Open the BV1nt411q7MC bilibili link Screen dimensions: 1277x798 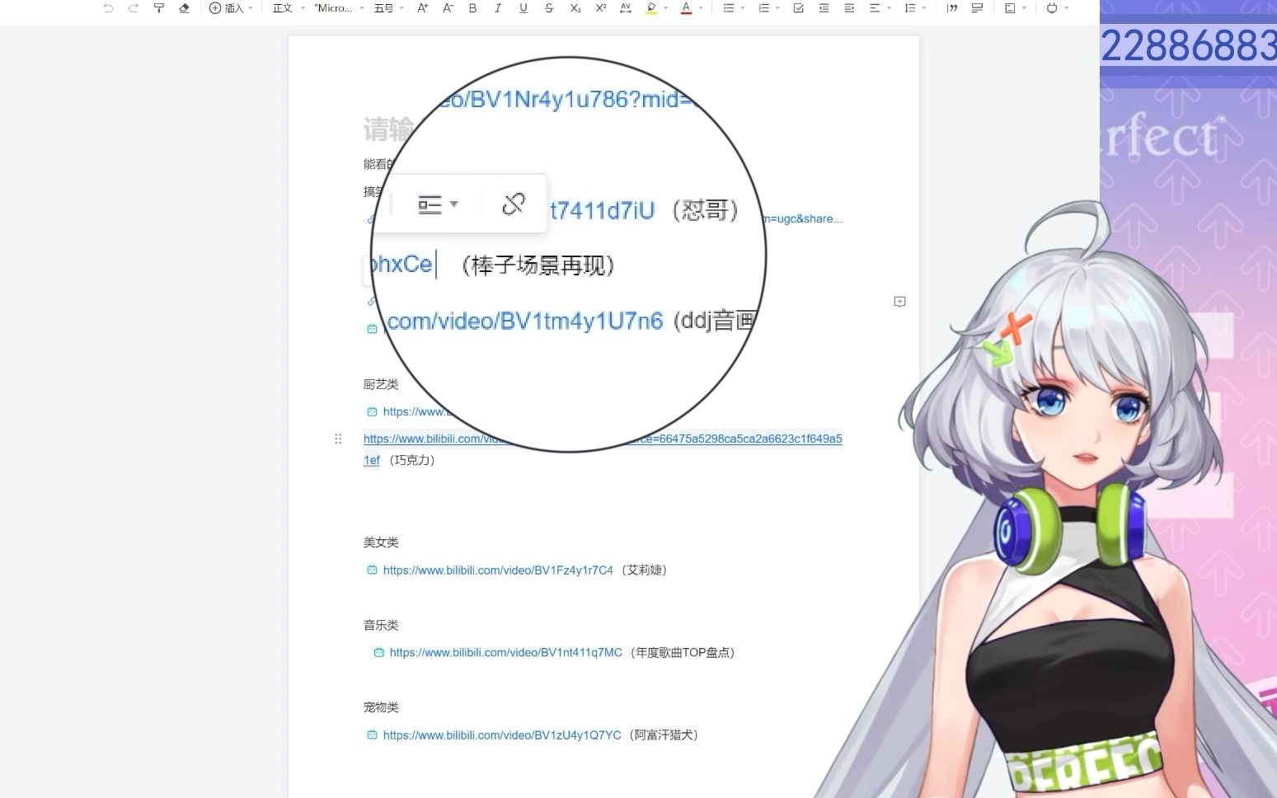click(x=505, y=652)
